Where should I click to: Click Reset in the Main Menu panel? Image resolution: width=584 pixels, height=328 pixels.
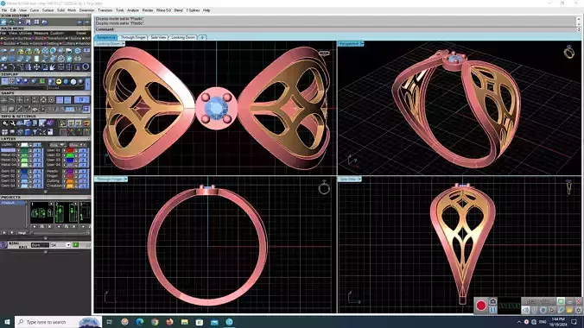tap(81, 33)
